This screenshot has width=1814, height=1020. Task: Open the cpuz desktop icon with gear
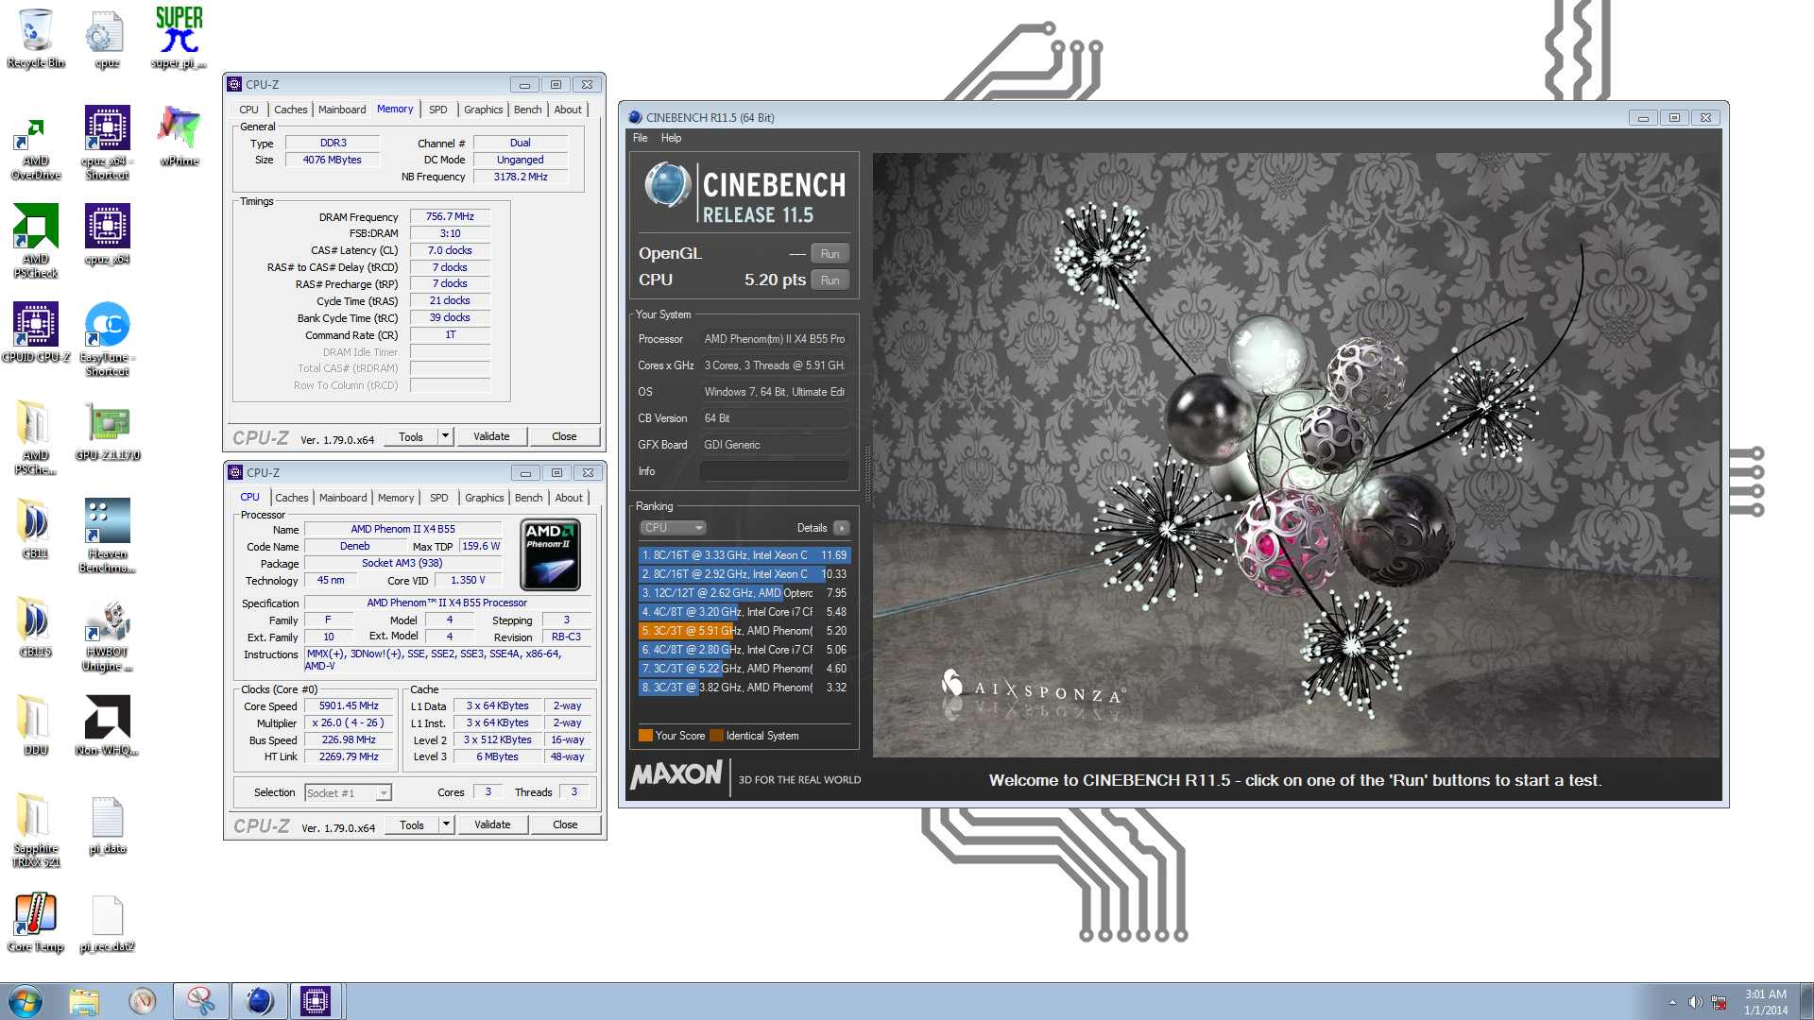click(107, 38)
